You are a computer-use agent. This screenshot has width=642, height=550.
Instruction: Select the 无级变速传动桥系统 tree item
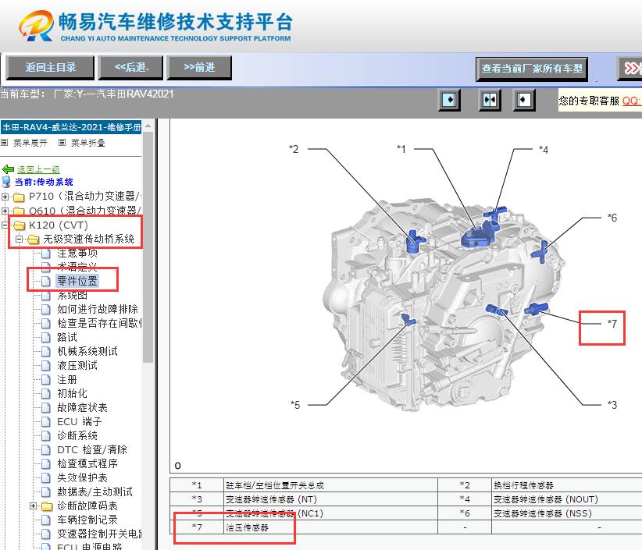coord(89,240)
